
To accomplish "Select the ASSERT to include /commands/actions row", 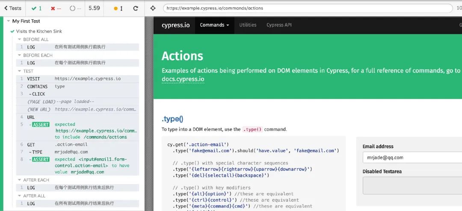I will tap(77, 131).
